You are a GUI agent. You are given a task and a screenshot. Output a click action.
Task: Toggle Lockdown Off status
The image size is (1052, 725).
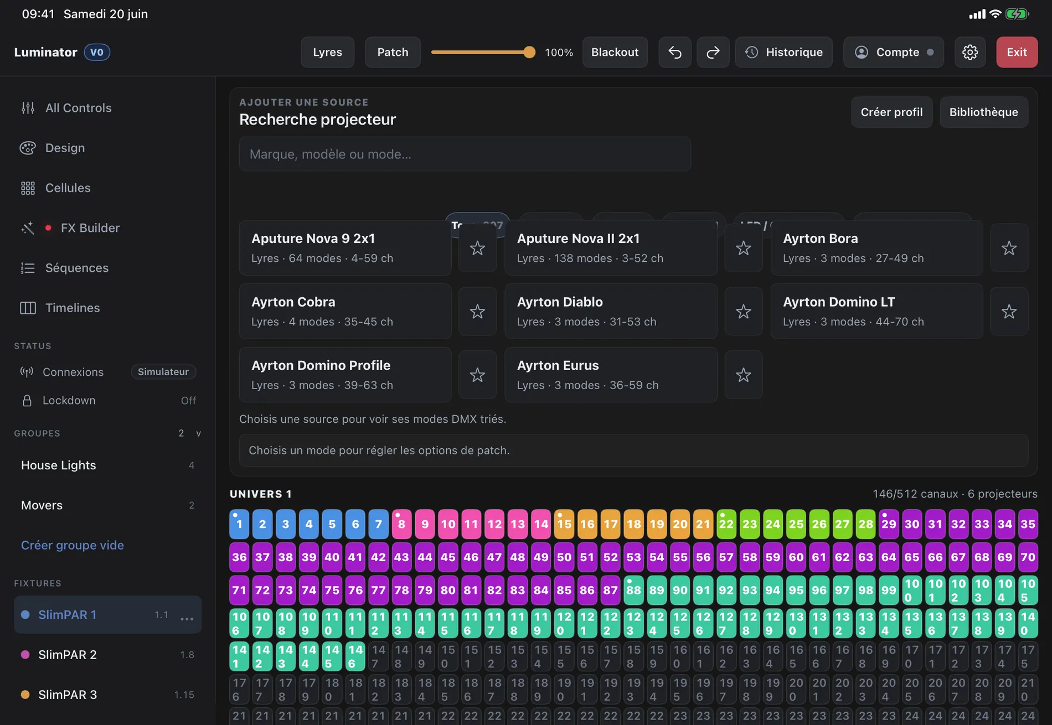click(x=188, y=400)
